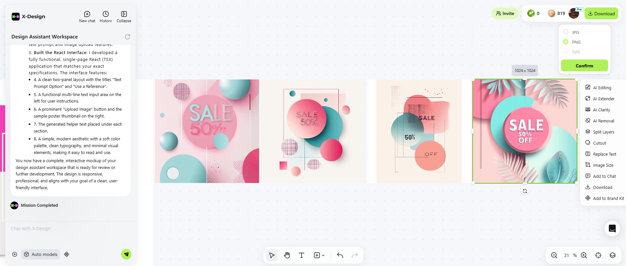This screenshot has height=266, width=626.
Task: Select the Text tool
Action: coord(302,255)
